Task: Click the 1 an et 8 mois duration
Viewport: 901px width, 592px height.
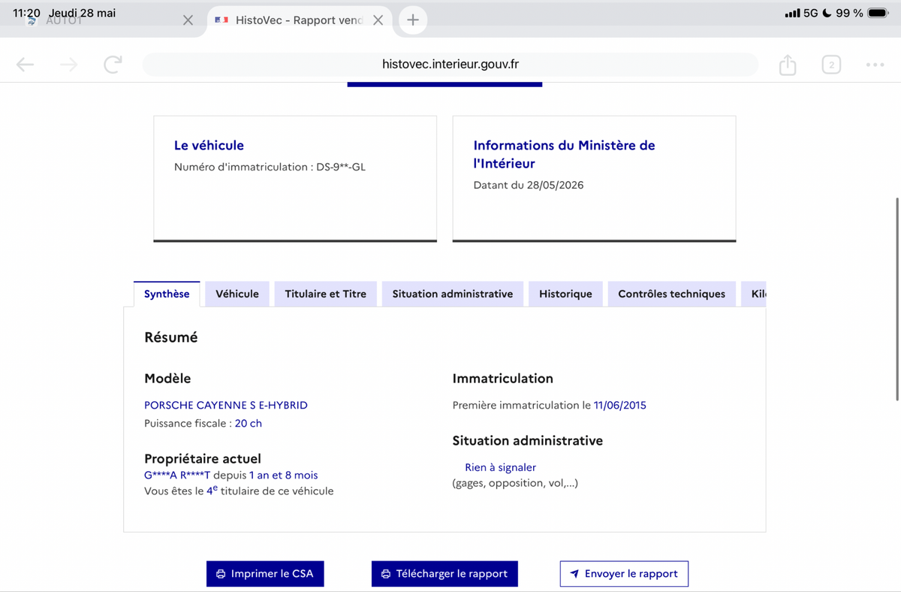Action: 284,475
